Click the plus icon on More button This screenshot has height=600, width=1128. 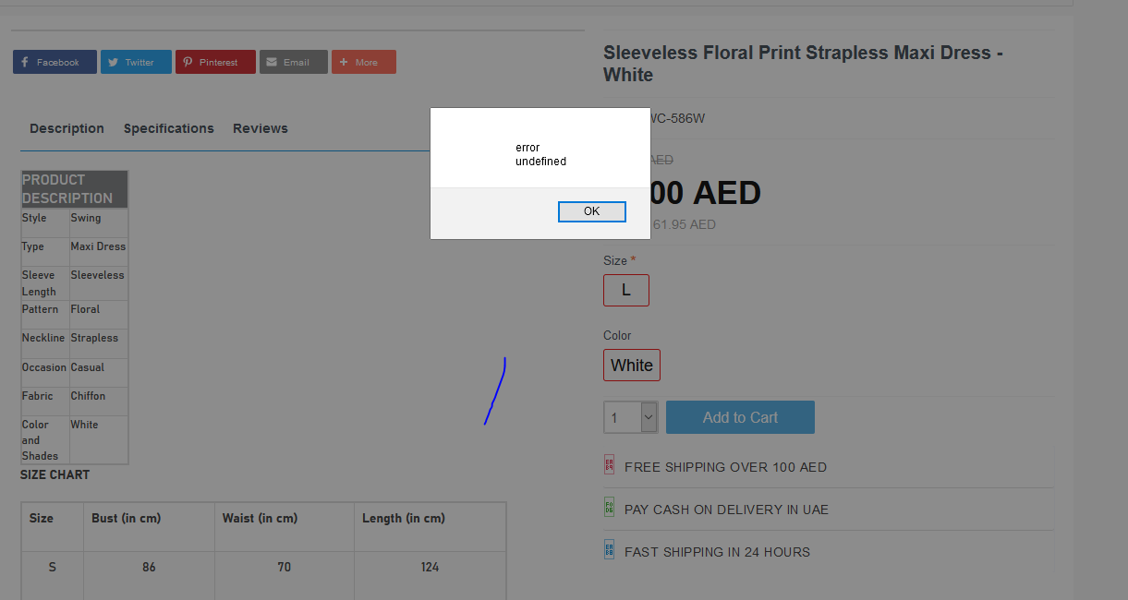[x=344, y=63]
